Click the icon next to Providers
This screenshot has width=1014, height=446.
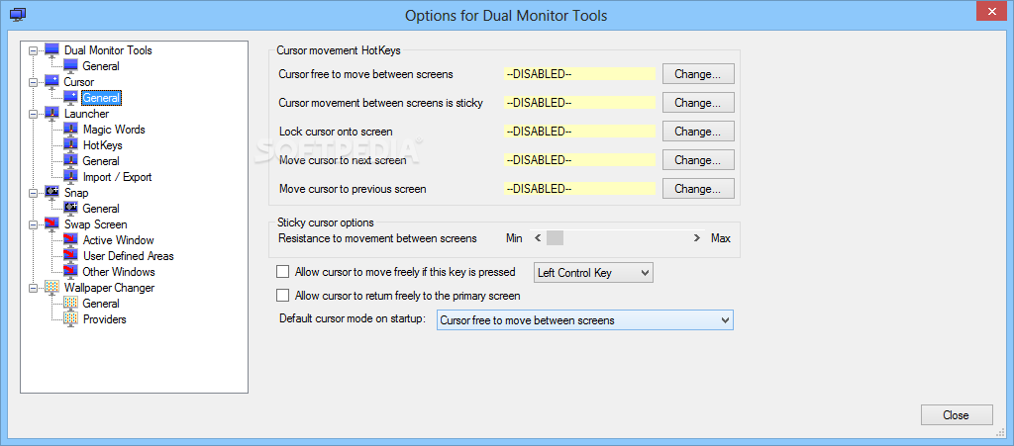[x=70, y=318]
